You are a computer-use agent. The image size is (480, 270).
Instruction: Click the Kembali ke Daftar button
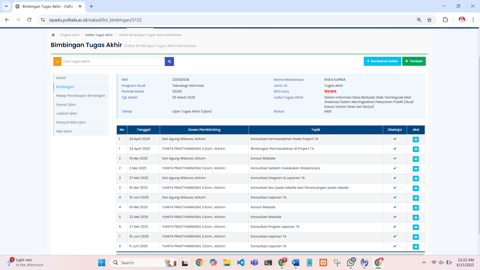[382, 61]
